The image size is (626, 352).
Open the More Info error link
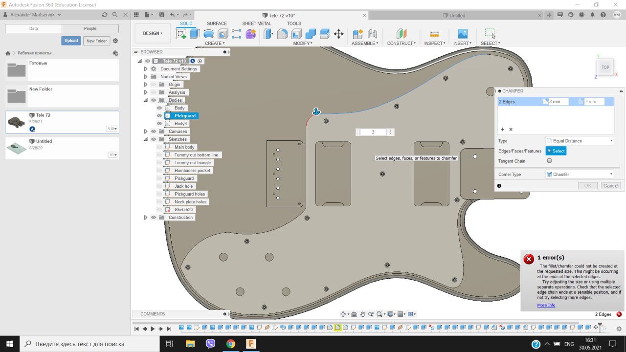[x=546, y=305]
